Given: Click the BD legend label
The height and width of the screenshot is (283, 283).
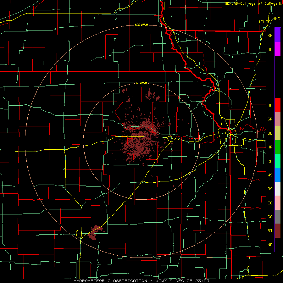Looking at the screenshot, I should point(270,133).
